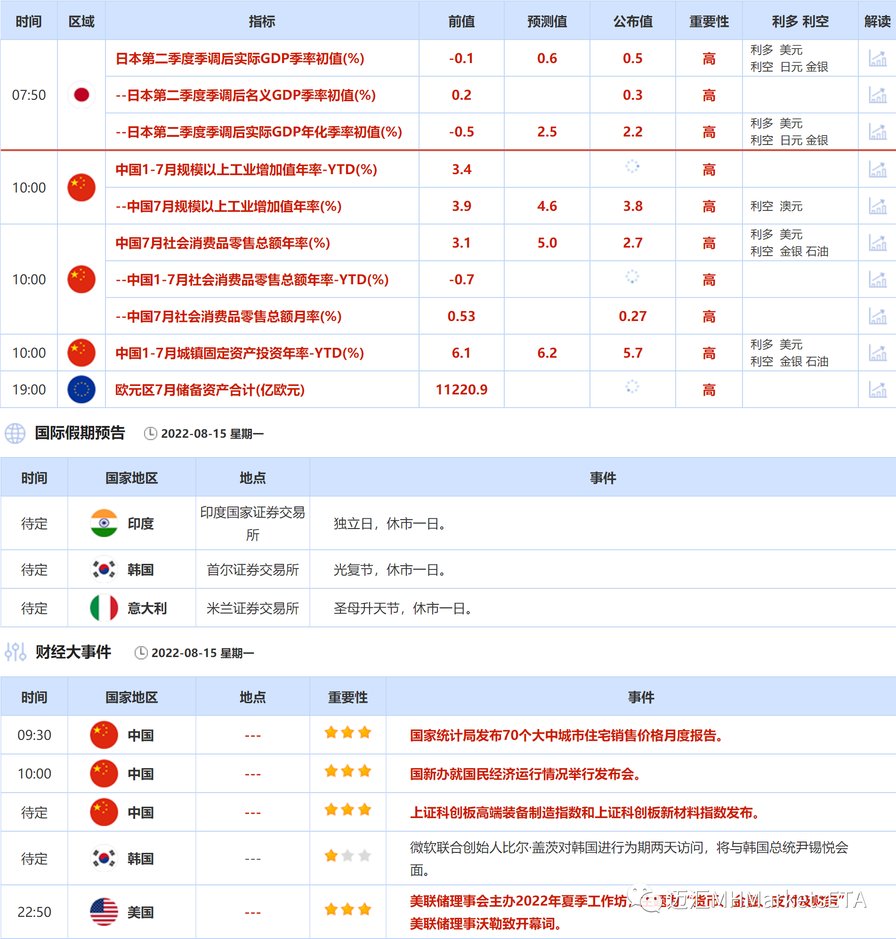Click 重要性 header in indicators table

tap(709, 22)
